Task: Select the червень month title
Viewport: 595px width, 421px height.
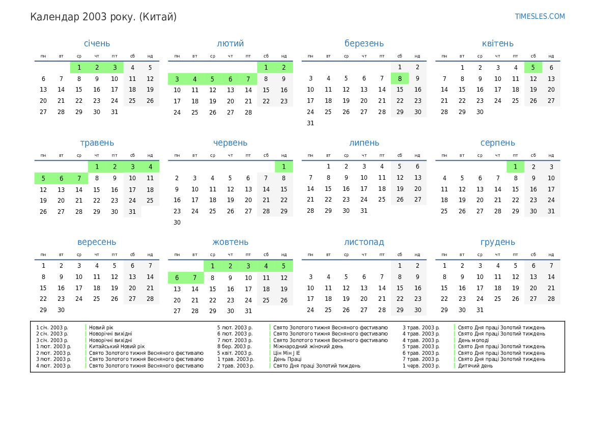Action: 231,143
